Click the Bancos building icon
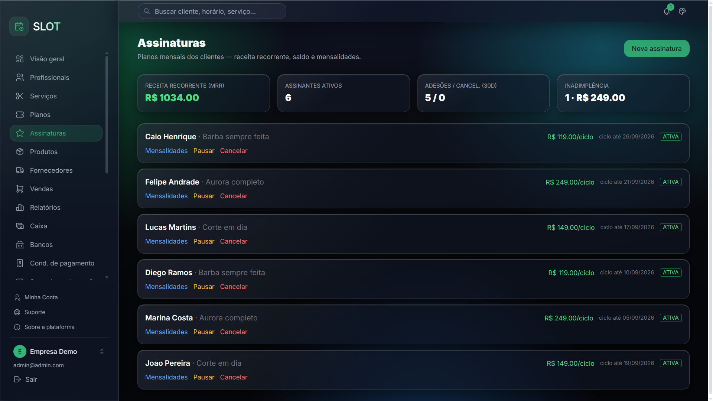713x401 pixels. click(x=20, y=245)
